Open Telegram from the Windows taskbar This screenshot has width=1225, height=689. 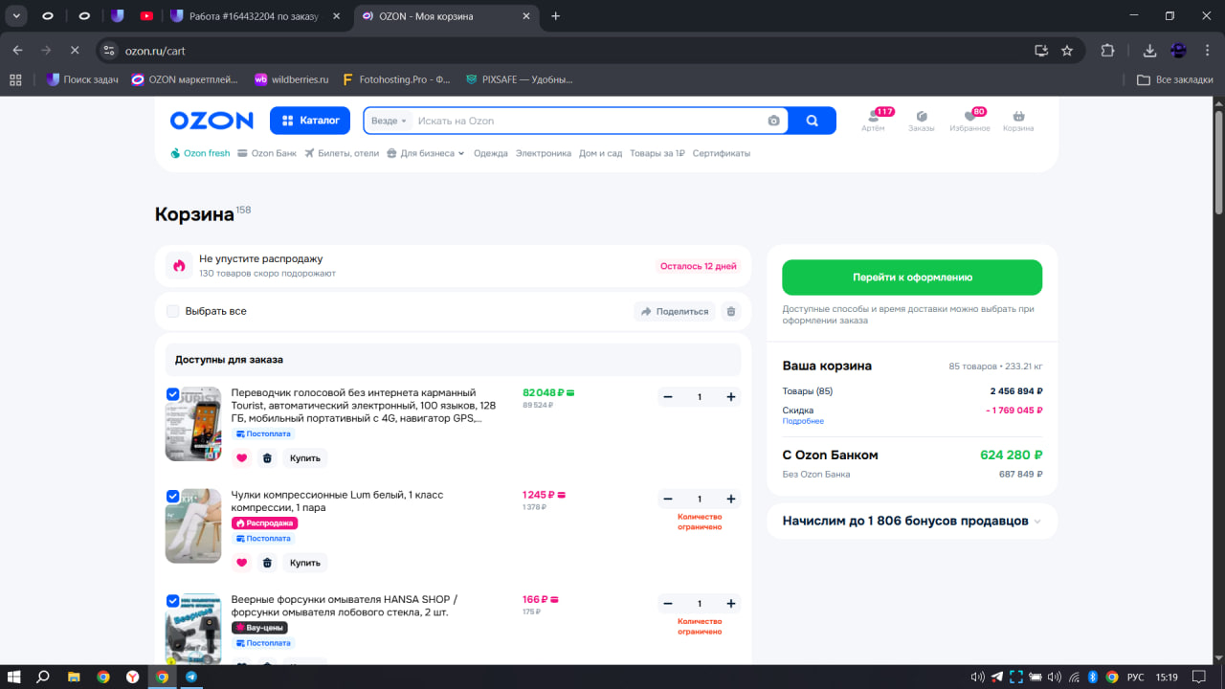tap(191, 677)
